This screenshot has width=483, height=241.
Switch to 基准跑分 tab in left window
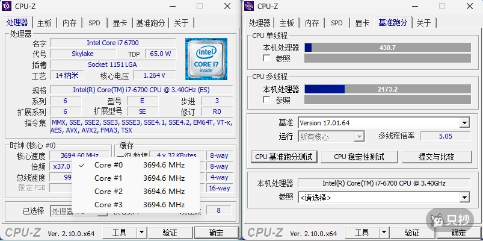[x=150, y=23]
